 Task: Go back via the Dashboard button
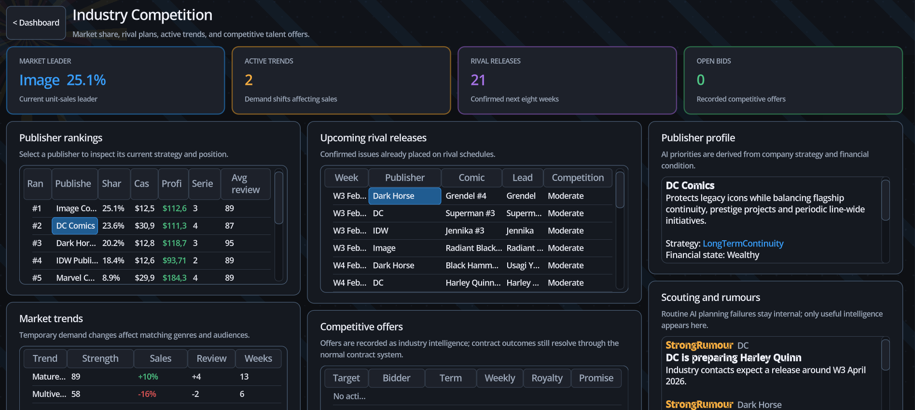36,23
